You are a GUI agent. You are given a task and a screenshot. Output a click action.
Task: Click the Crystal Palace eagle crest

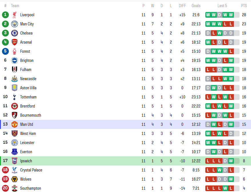[x=14, y=170]
